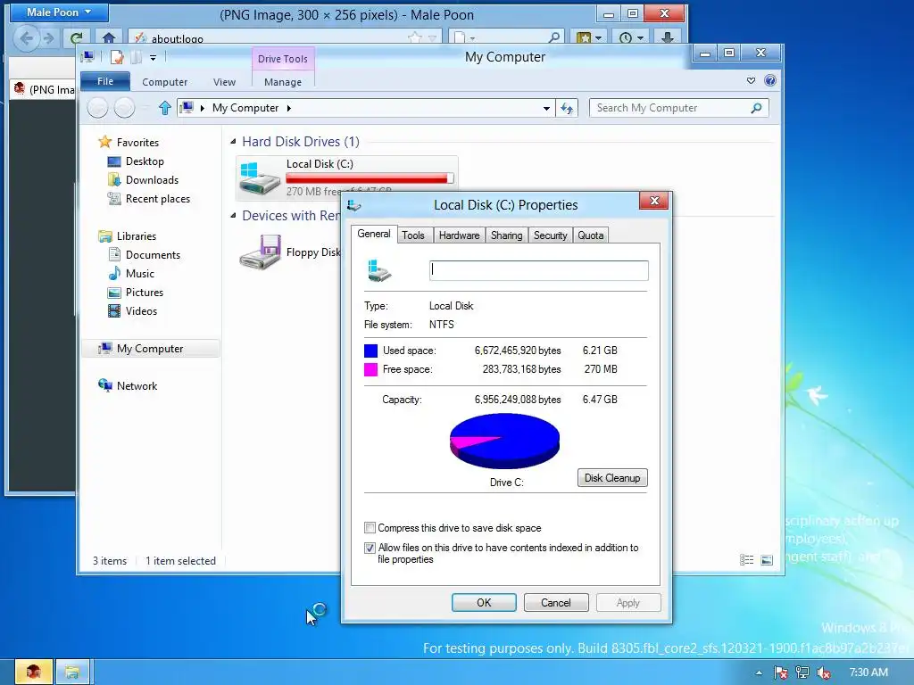Viewport: 914px width, 685px height.
Task: Open the Favorites star in navigation pane
Action: [x=105, y=142]
